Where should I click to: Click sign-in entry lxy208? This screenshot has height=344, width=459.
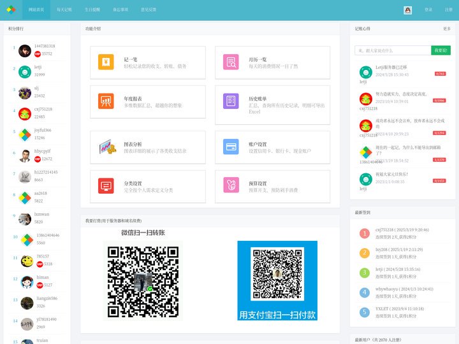coord(399,253)
